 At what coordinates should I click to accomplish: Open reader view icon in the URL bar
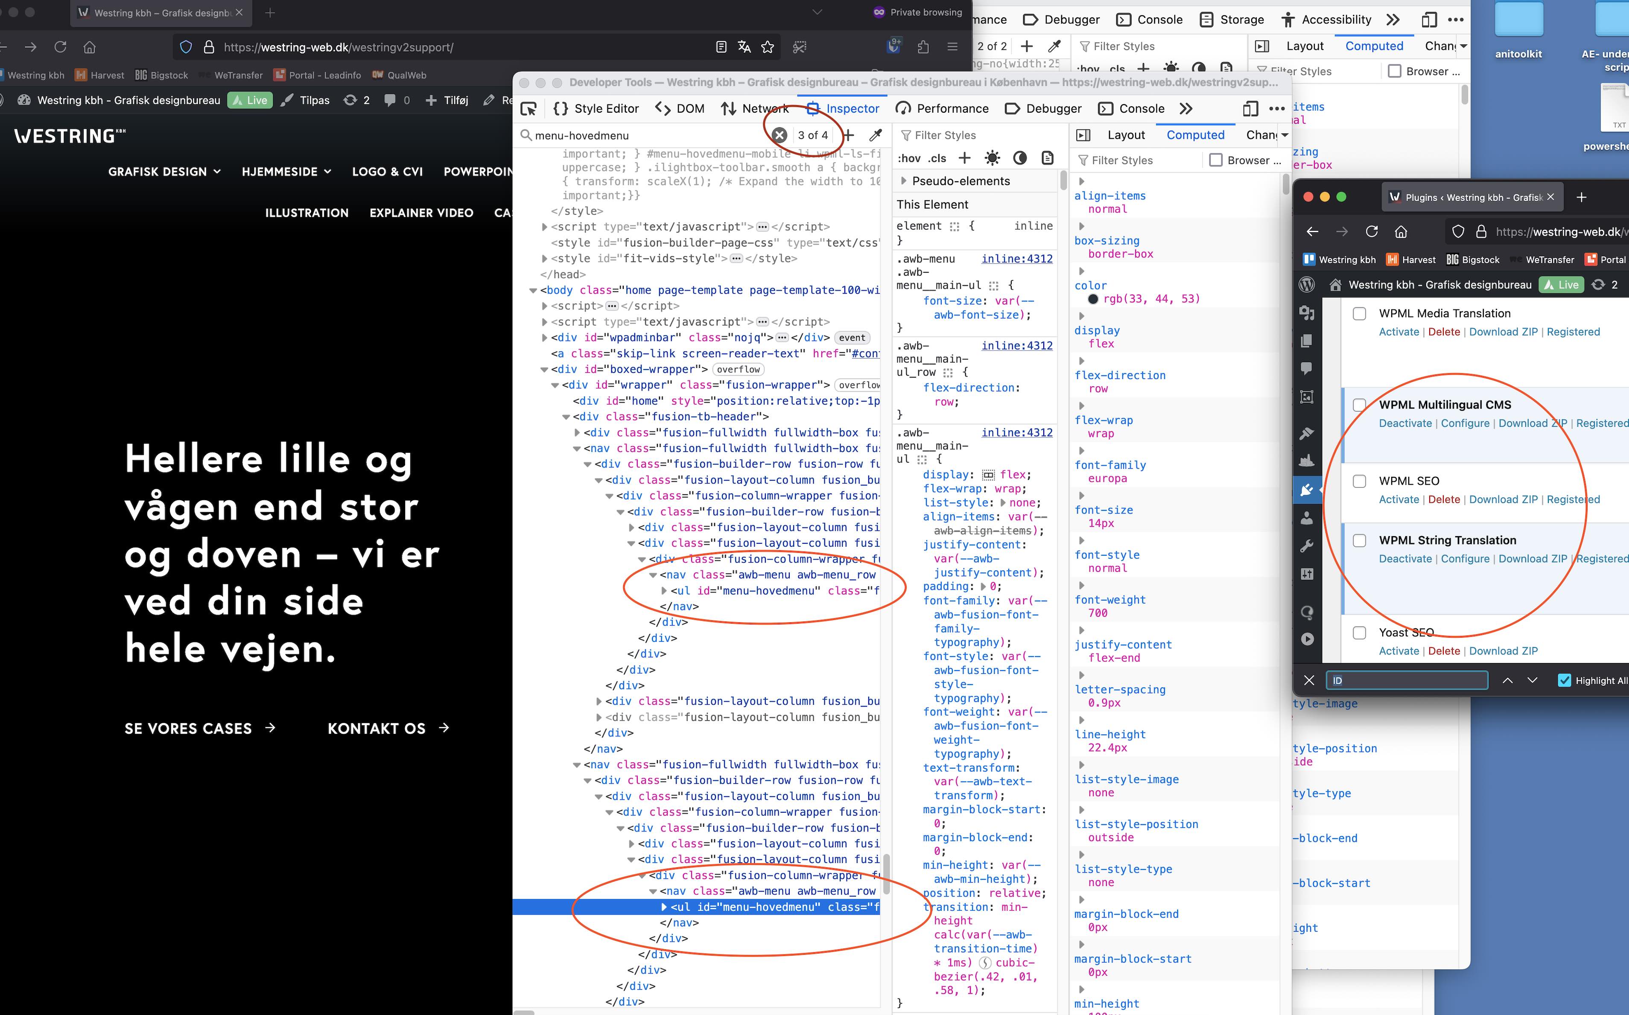(721, 47)
